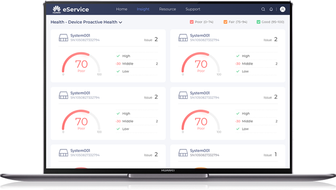
Task: Open the search magnifier icon
Action: [x=263, y=9]
